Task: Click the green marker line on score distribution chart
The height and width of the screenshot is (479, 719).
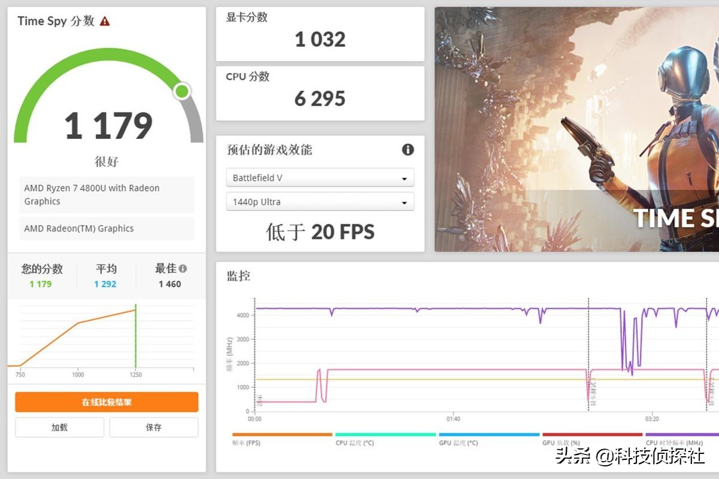Action: [135, 336]
